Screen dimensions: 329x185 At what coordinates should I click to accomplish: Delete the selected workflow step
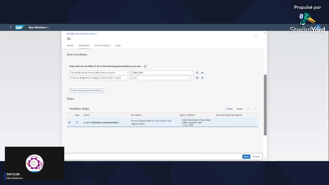240,109
